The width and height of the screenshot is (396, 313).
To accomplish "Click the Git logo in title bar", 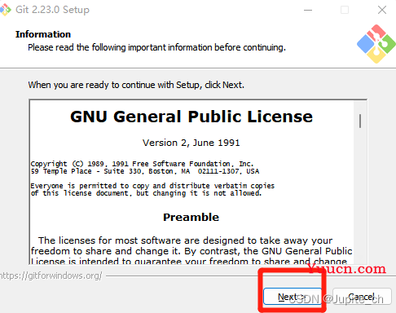I will (x=6, y=10).
